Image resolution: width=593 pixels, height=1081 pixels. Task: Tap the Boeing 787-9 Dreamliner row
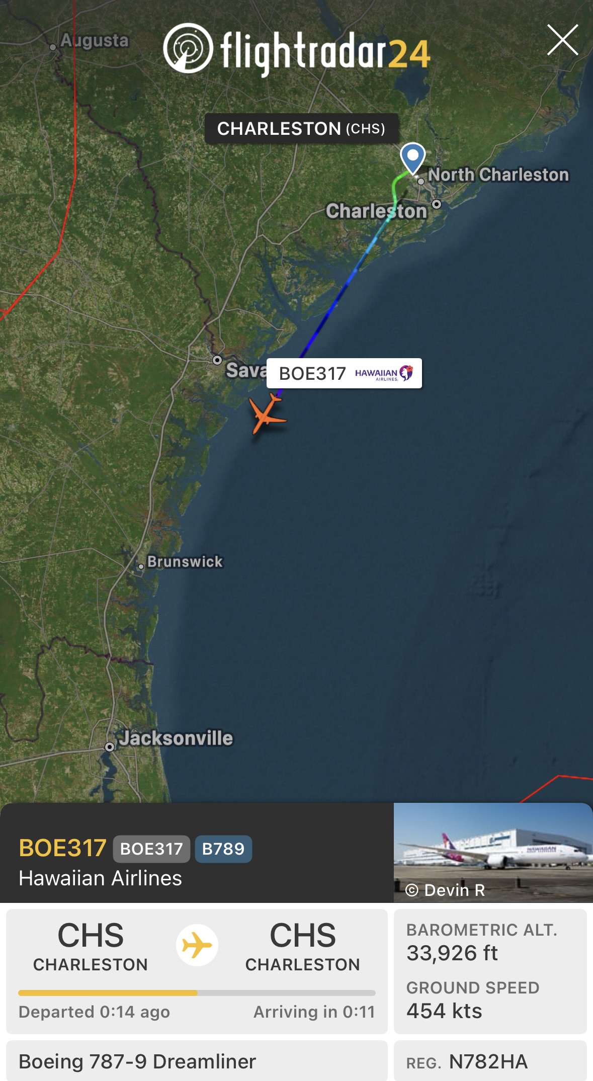pyautogui.click(x=197, y=1061)
